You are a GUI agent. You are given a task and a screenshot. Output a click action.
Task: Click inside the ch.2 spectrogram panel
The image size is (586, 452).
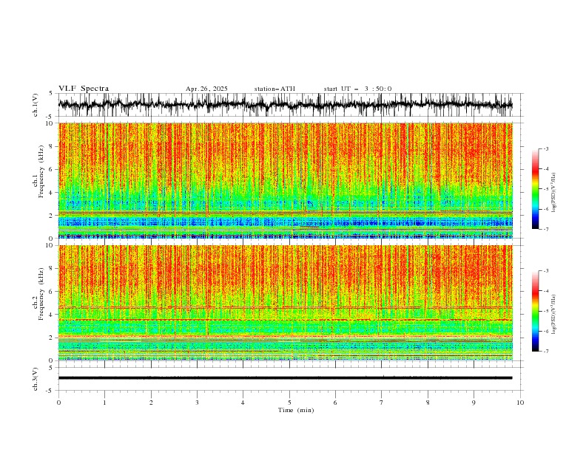click(286, 303)
